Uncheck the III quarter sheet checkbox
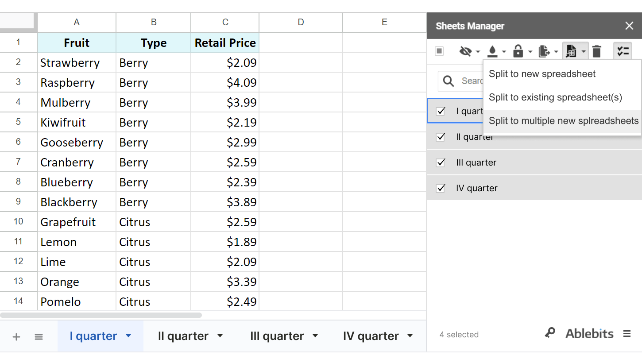Viewport: 642px width, 363px height. coord(441,162)
